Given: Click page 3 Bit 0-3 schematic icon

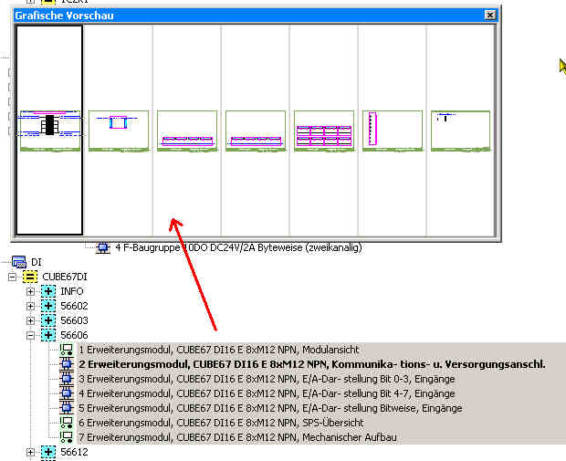Looking at the screenshot, I should point(67,379).
